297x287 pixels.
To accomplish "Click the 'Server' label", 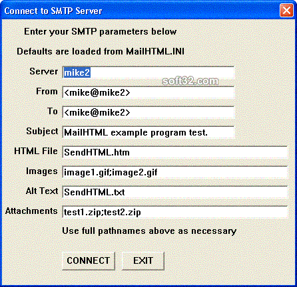I will (44, 71).
